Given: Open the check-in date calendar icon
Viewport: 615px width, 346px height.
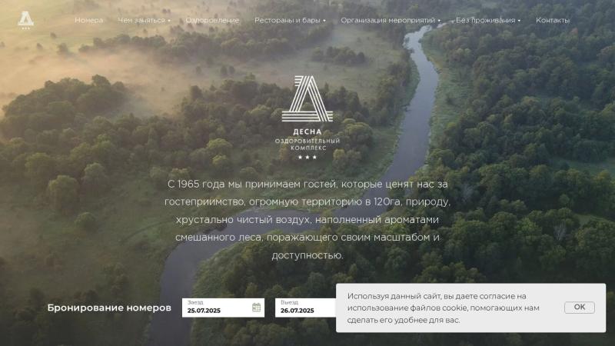Looking at the screenshot, I should point(256,307).
